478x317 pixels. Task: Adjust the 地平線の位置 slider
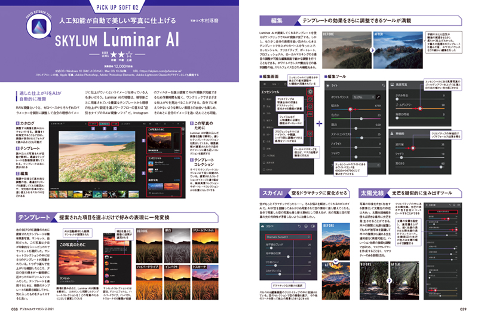[288, 257]
